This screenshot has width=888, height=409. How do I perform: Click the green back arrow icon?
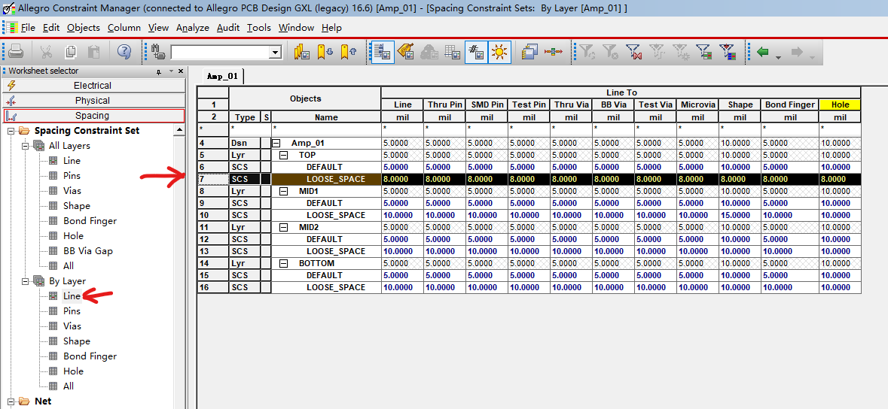tap(764, 52)
